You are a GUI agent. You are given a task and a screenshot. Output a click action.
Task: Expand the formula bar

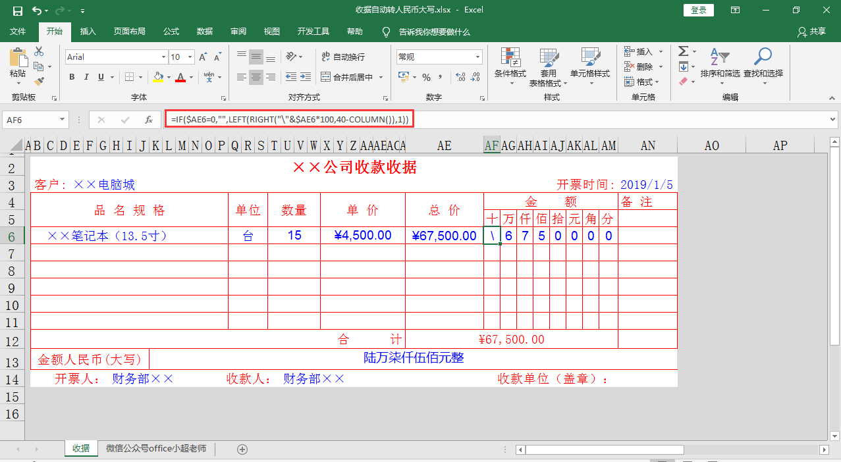pos(832,120)
